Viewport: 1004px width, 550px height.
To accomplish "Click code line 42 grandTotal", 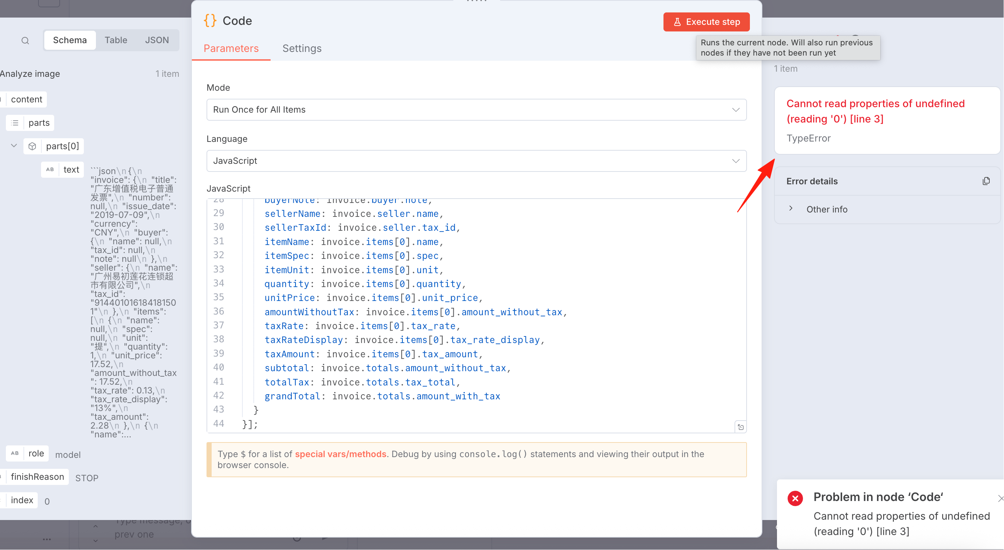I will [382, 396].
